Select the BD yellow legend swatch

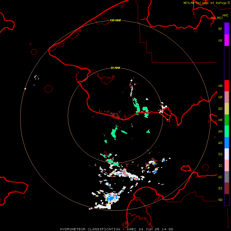227,109
